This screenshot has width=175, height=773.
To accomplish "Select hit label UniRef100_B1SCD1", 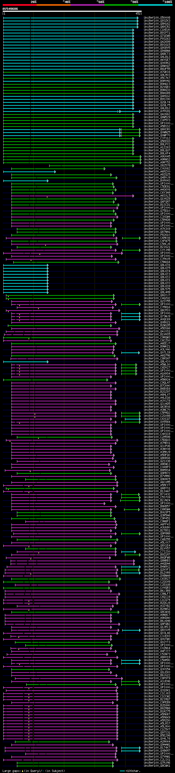I will [x=157, y=205].
